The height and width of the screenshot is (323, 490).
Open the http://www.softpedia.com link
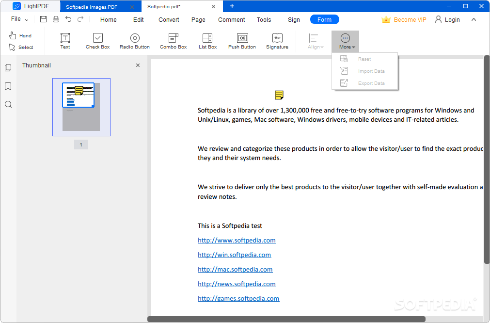237,240
